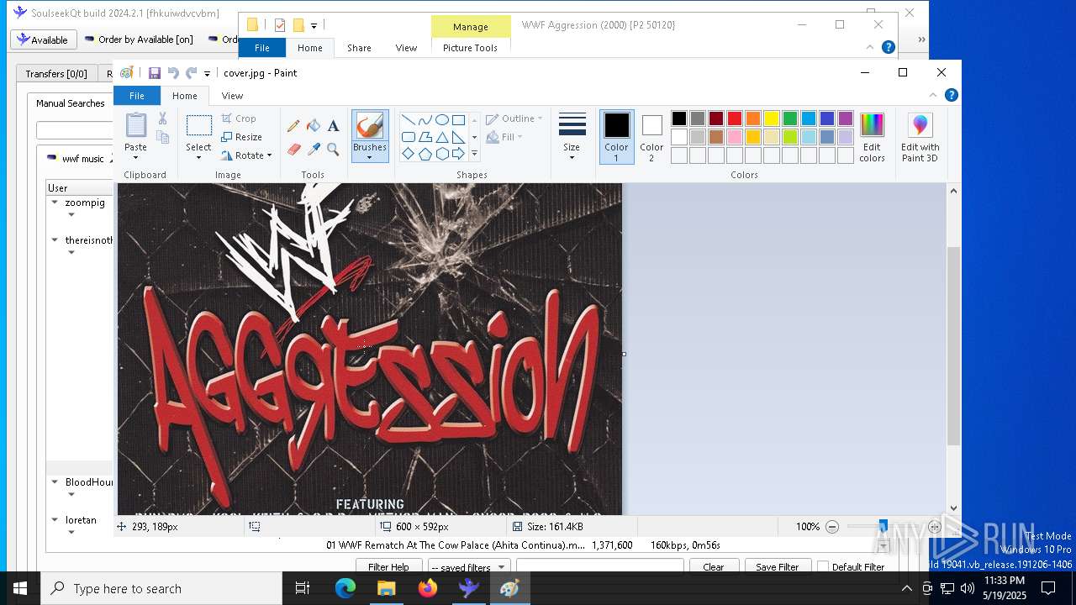
Task: Open Paint Help question mark icon
Action: [951, 95]
